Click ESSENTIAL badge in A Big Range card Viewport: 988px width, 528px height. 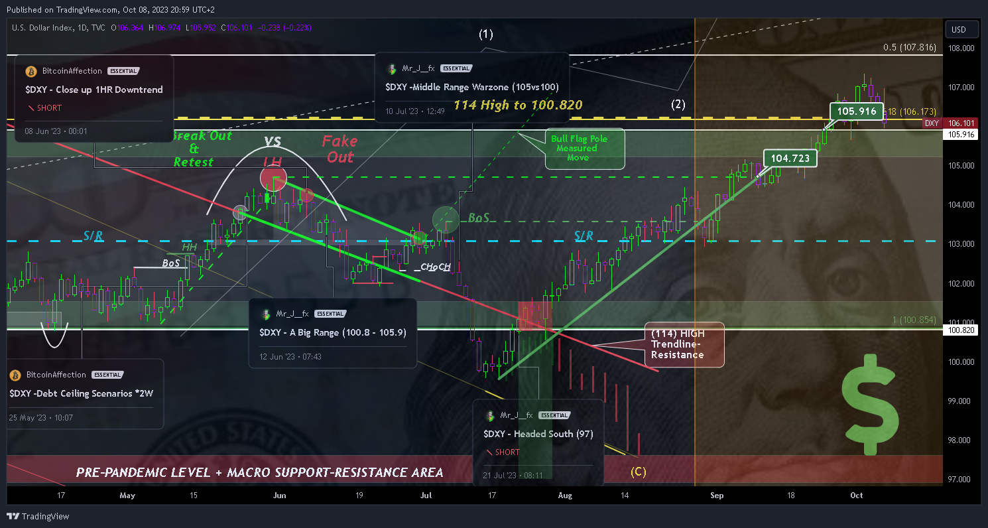330,314
